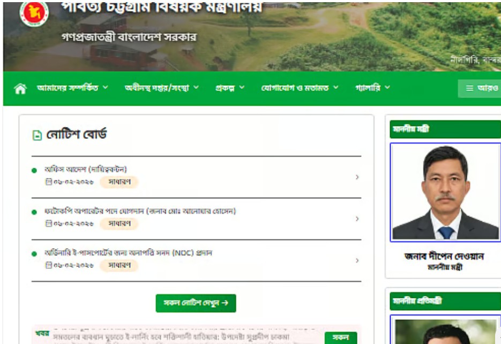Click the document icon beside নোটিশ বোর্ড
501x344 pixels.
[x=37, y=136]
